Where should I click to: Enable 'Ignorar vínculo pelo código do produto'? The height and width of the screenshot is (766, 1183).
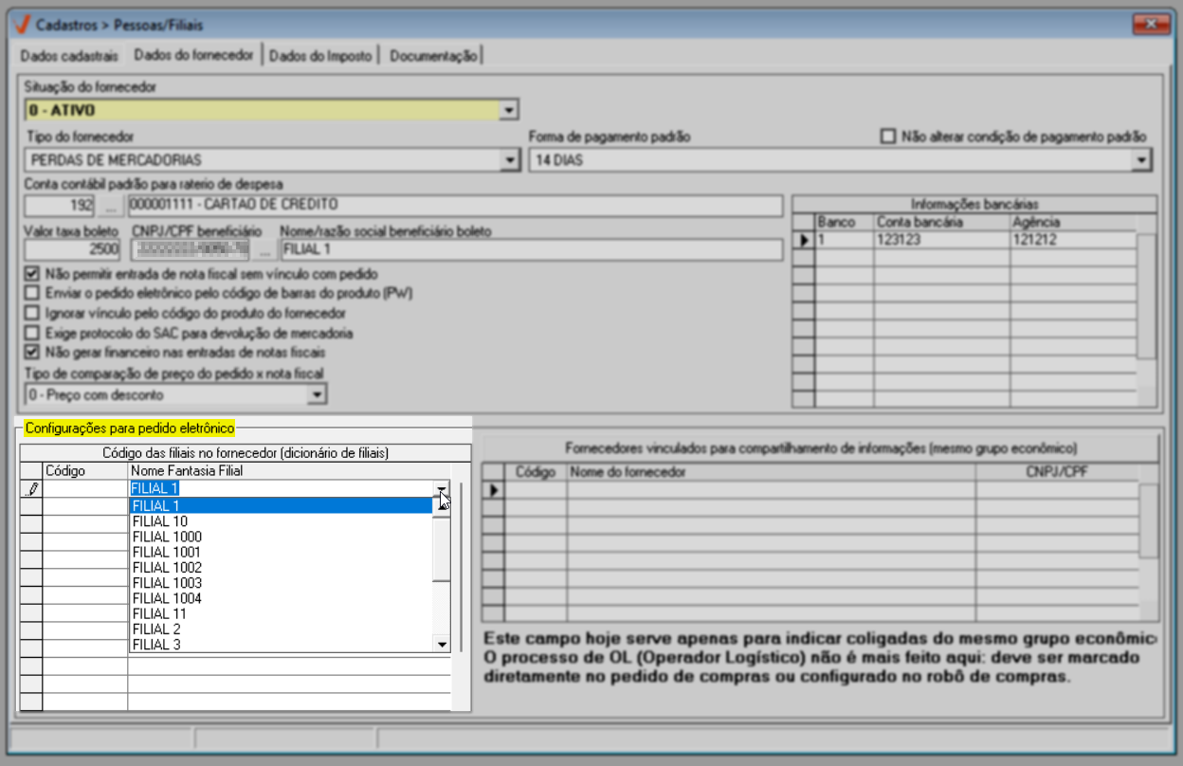click(x=34, y=313)
